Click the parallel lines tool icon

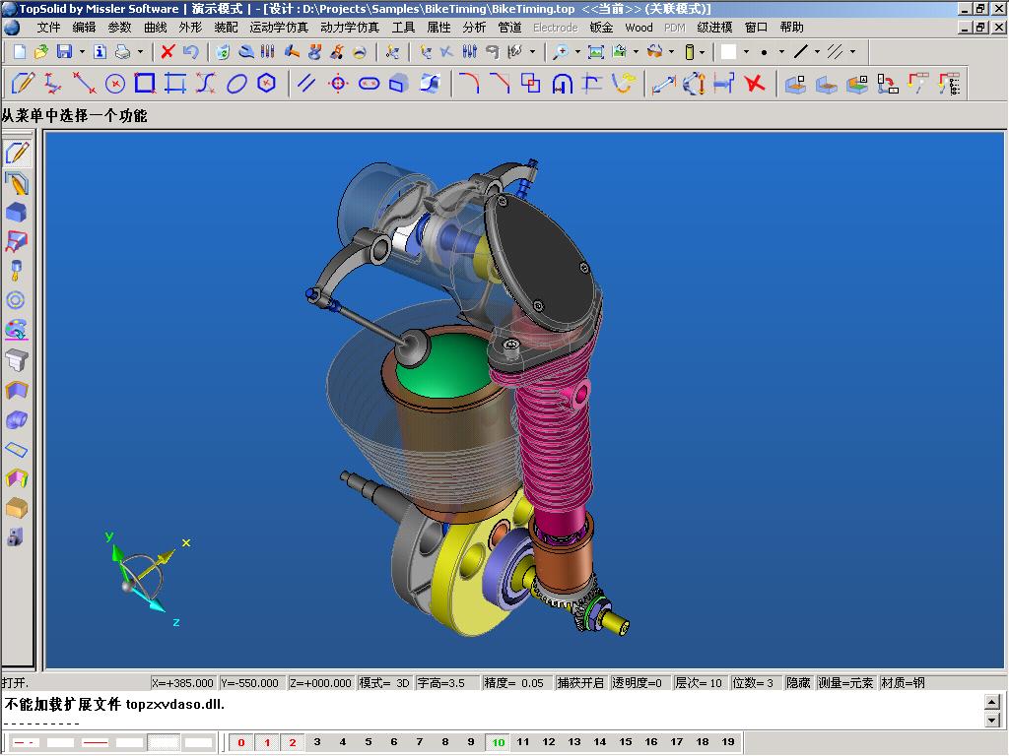[x=306, y=84]
